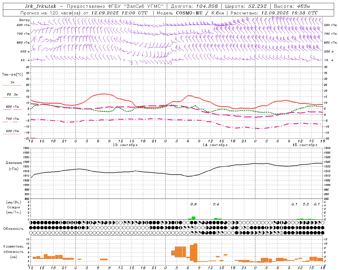Click the (мм/3ч.) unit label

tap(14, 202)
